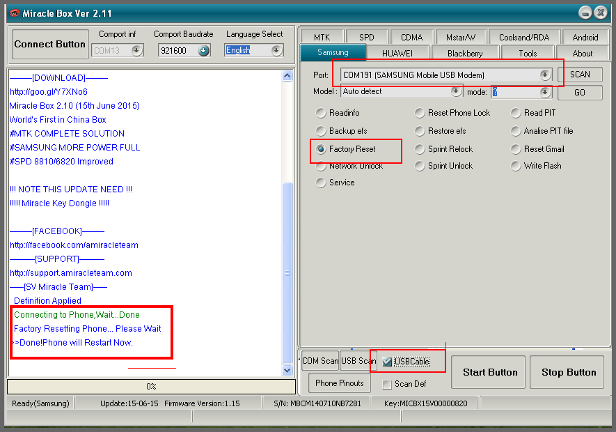The image size is (616, 432).
Task: Switch to the MTK tab
Action: coord(322,37)
